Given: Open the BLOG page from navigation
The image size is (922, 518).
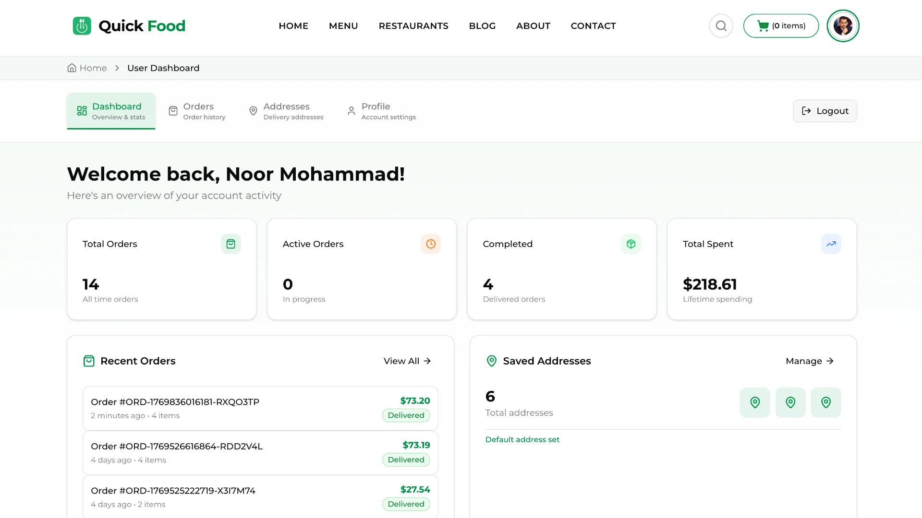Looking at the screenshot, I should [x=482, y=26].
